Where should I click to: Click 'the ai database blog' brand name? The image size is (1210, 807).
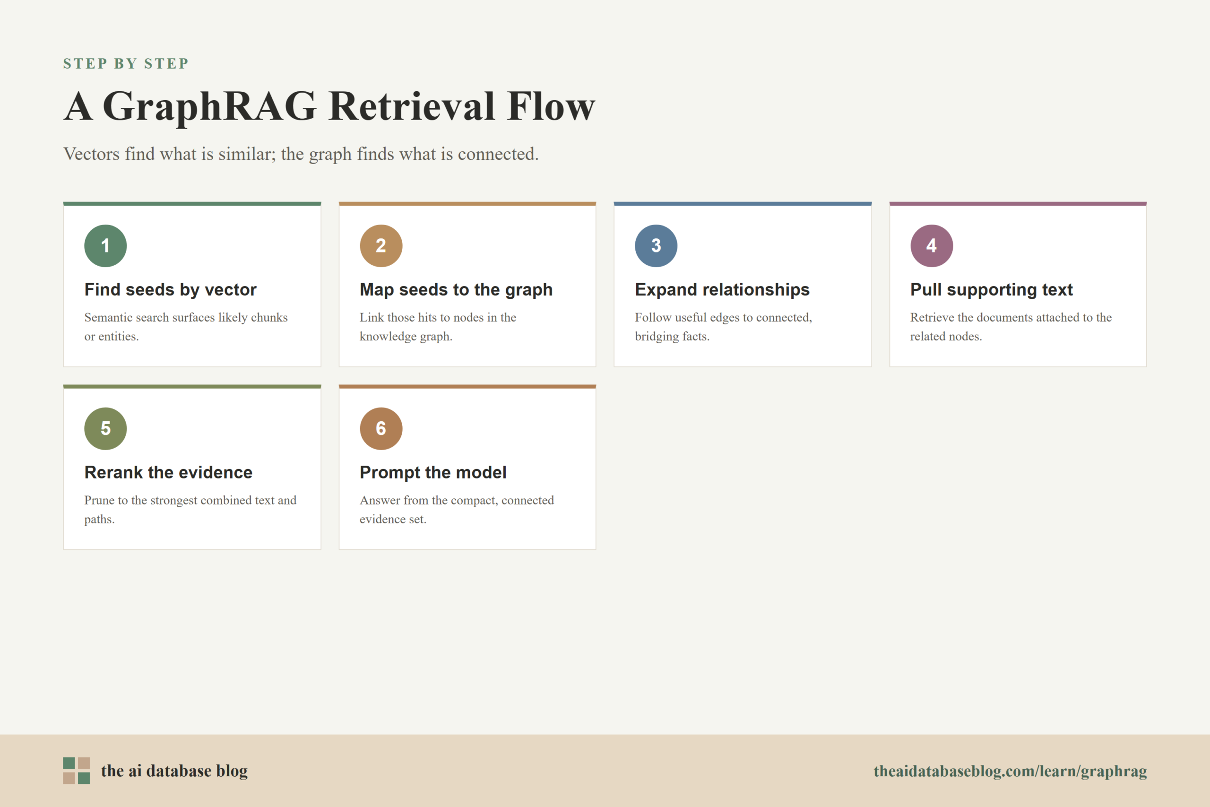tap(174, 771)
